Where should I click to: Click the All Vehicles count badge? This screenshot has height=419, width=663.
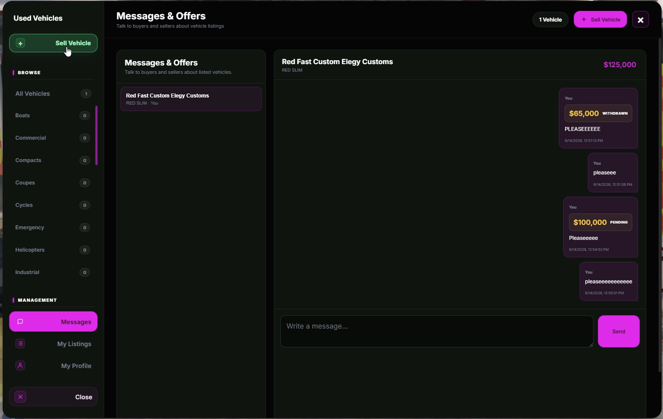pos(86,94)
